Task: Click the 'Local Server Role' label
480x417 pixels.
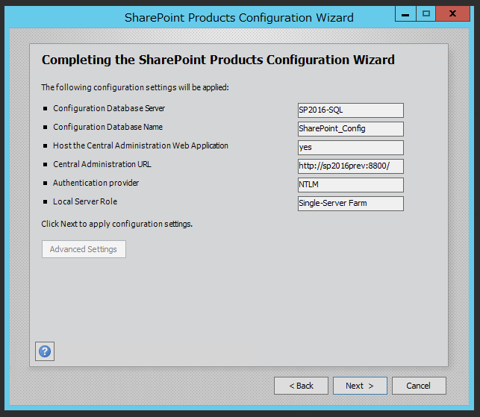Action: tap(85, 201)
